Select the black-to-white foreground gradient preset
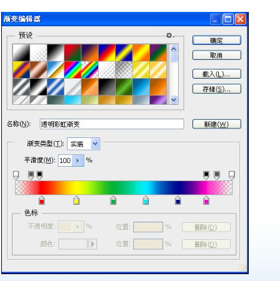Image resolution: width=280 pixels, height=281 pixels. point(21,52)
